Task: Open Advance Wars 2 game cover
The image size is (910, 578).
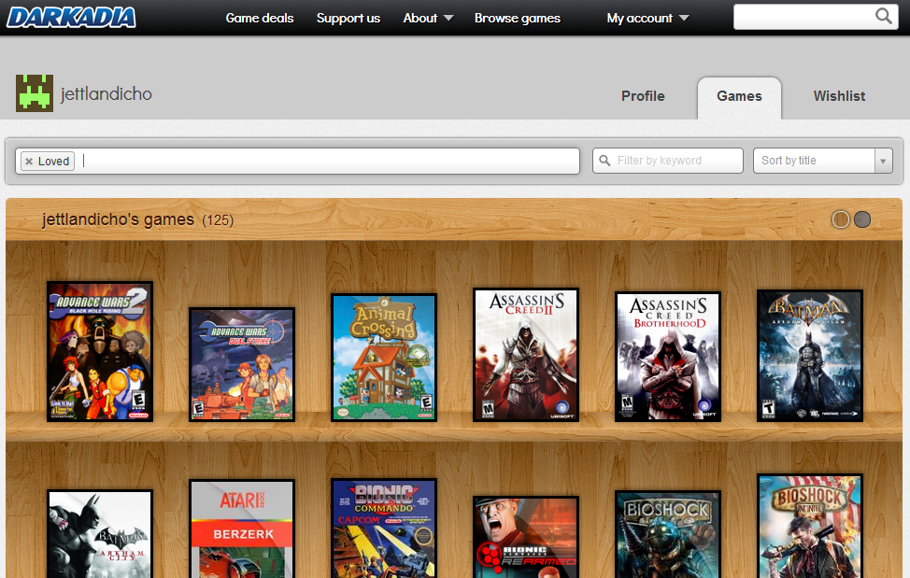Action: (100, 351)
